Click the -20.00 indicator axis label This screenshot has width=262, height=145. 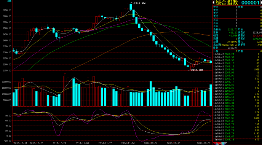[x=8, y=141]
